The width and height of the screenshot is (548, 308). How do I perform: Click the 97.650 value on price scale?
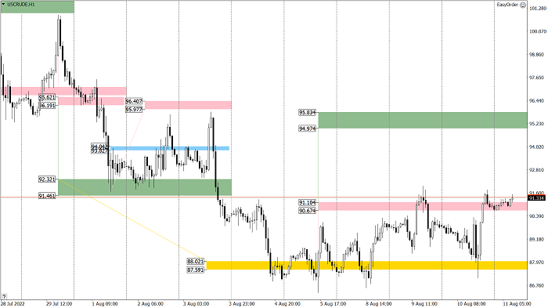pos(538,78)
